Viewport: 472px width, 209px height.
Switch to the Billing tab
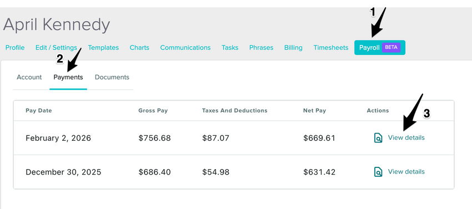[293, 48]
